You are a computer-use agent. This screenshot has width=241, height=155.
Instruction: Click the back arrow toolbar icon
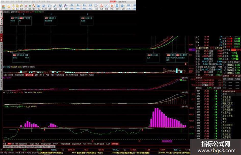coord(9,7)
